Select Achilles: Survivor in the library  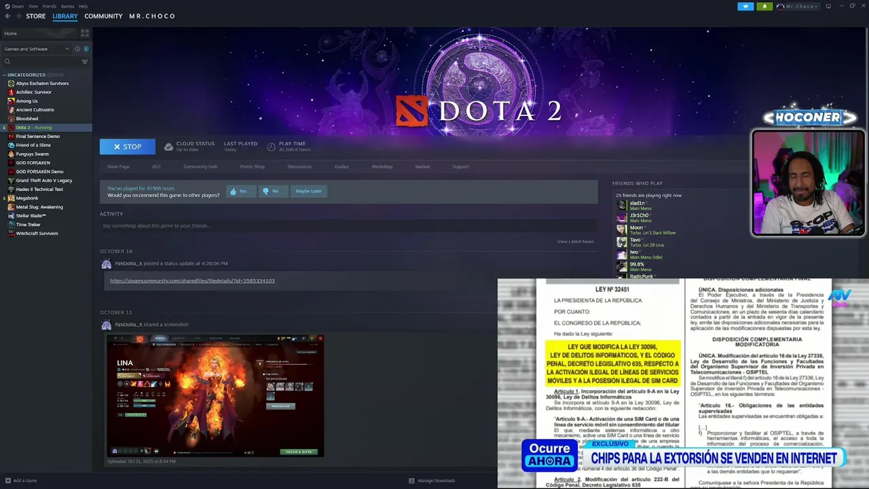[x=34, y=92]
